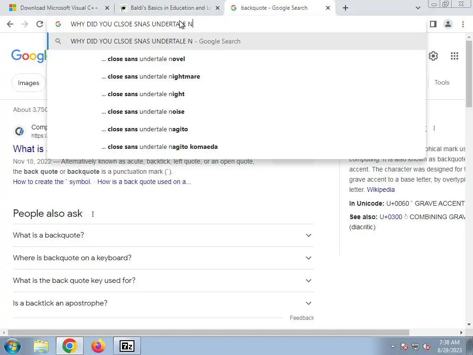
Task: Choose suggestion 'close sans undertale nightmare'
Action: 236,76
